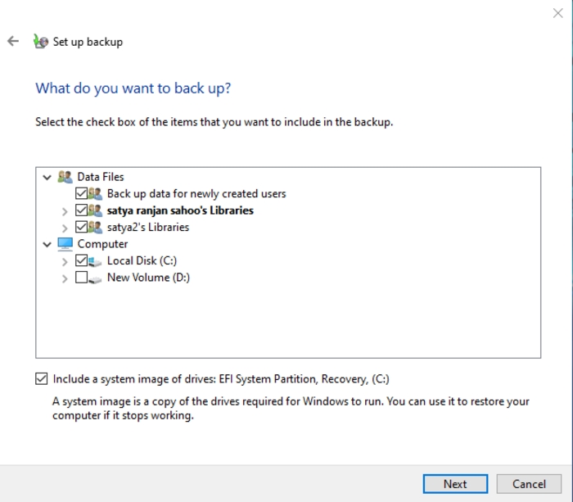Collapse the Computer tree node
The image size is (573, 502).
47,244
